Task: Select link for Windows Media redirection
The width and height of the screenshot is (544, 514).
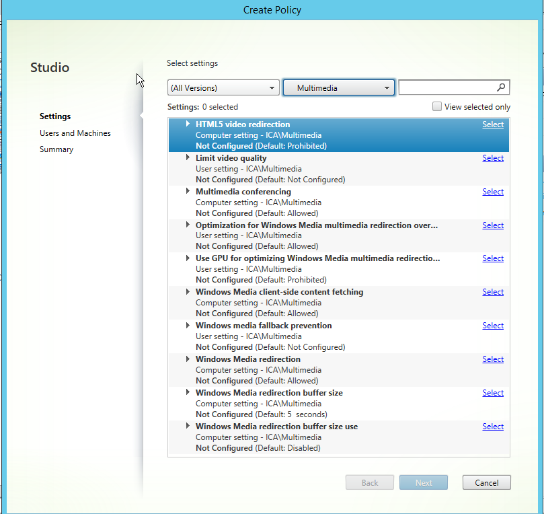Action: 493,359
